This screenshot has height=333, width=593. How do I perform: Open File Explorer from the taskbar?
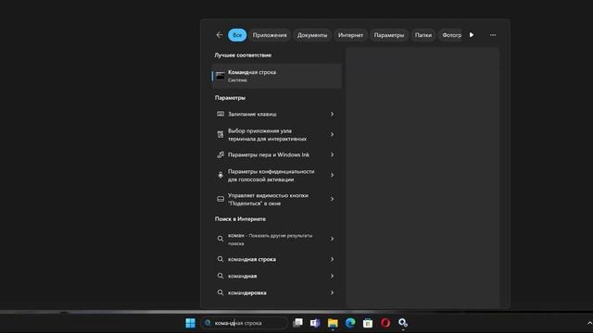(333, 323)
